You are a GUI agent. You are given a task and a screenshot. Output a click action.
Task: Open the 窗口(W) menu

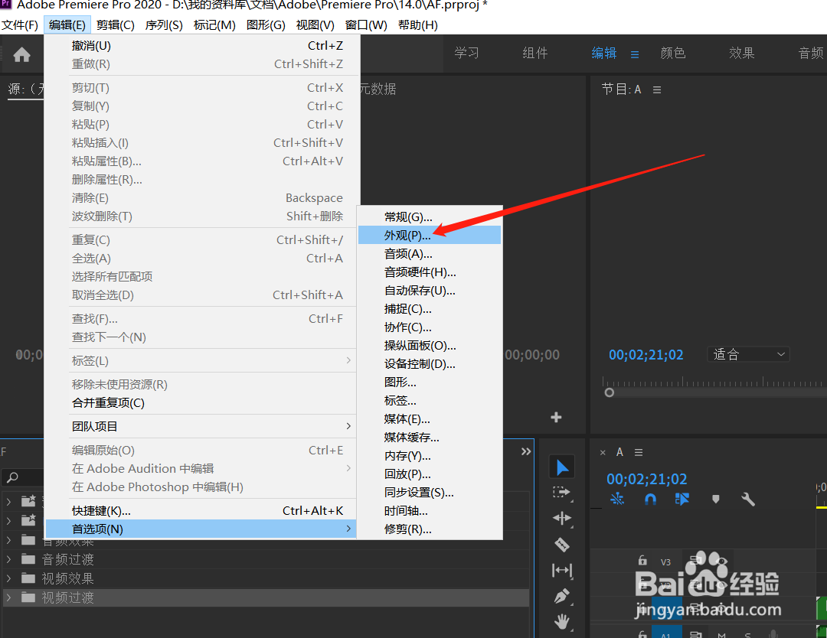[x=366, y=24]
